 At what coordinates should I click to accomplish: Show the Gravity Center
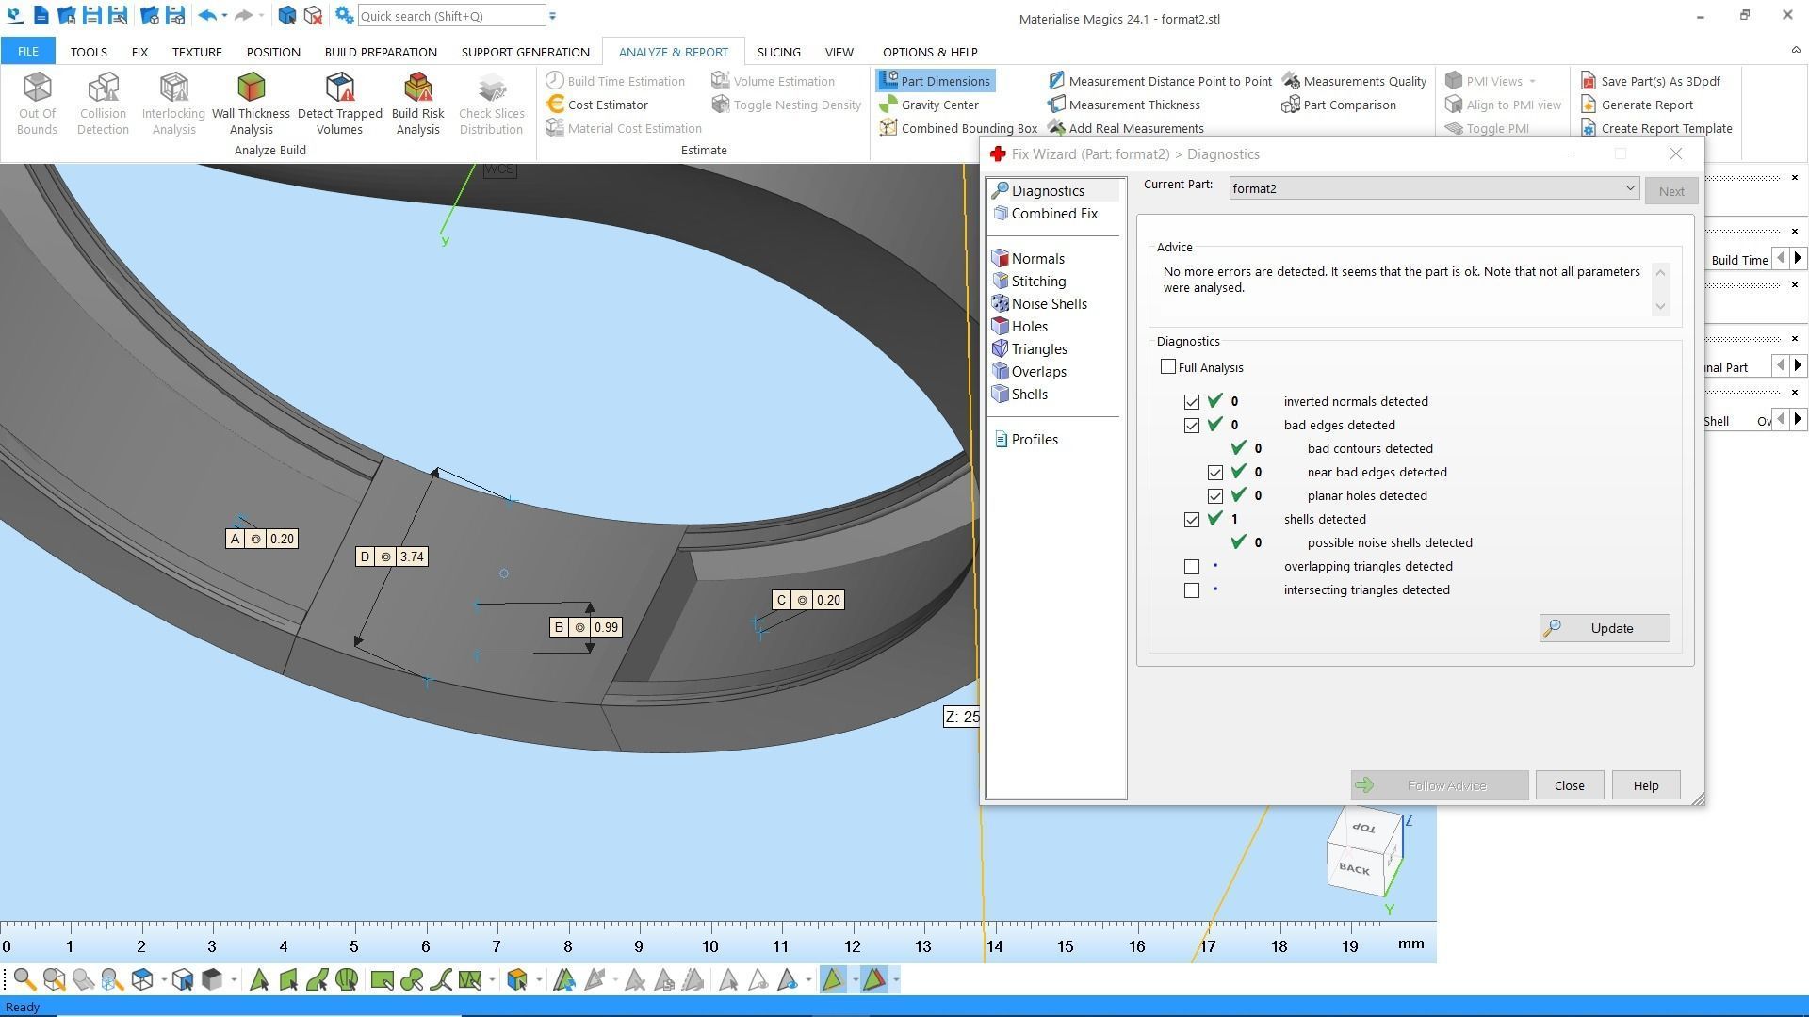pos(929,105)
